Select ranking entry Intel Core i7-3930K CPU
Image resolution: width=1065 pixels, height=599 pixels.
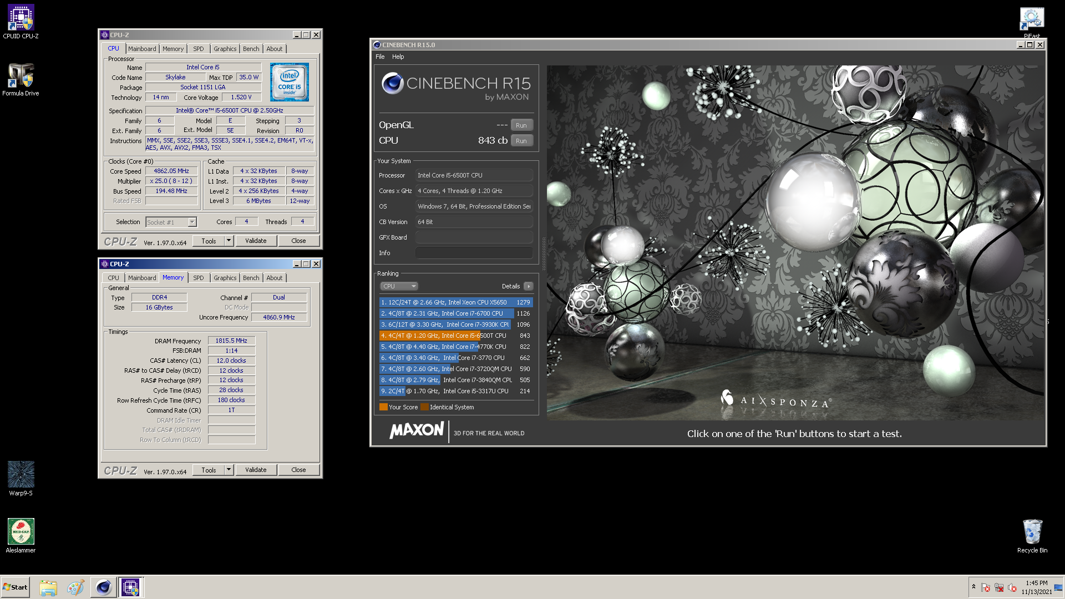456,324
